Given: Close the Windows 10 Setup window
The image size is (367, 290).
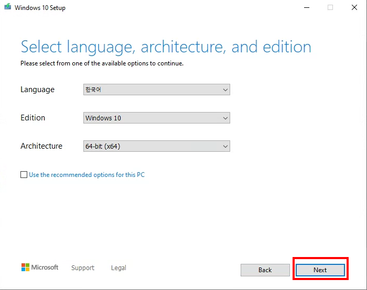Looking at the screenshot, I should 354,7.
